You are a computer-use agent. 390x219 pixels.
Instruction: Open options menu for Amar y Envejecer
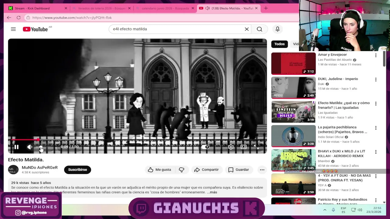point(376,55)
